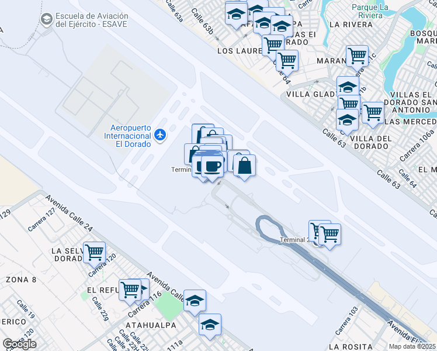The width and height of the screenshot is (437, 351).
Task: Select the top-left graduation cap marker near Calle 63b
Action: click(237, 13)
